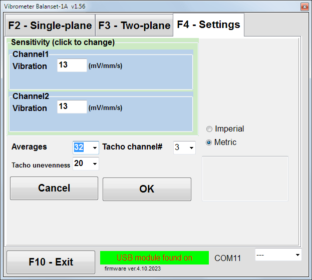This screenshot has height=280, width=312.
Task: Click the empty panel below Metric
Action: 245,178
